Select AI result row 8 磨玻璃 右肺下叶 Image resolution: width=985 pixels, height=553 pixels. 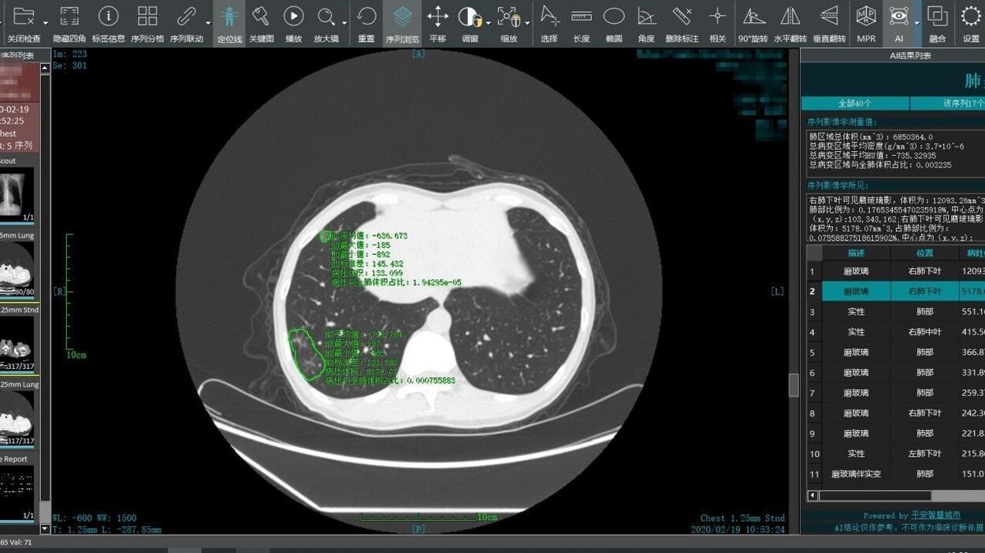896,413
